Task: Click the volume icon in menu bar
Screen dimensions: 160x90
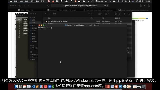Action: coord(106,1)
